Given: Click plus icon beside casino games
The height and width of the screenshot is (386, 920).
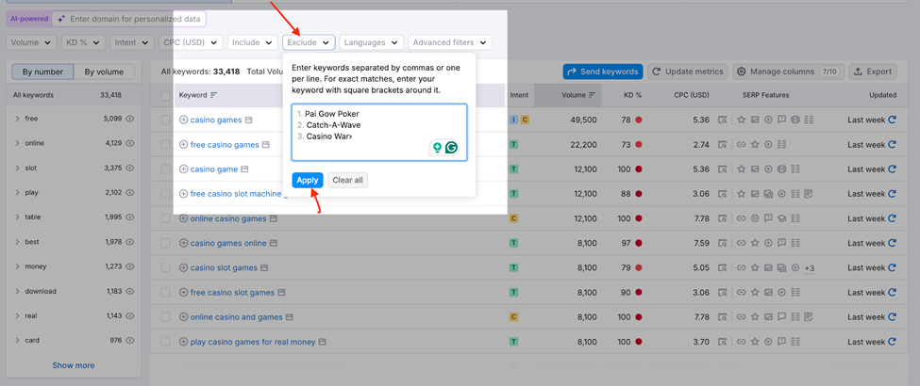Looking at the screenshot, I should click(x=183, y=121).
